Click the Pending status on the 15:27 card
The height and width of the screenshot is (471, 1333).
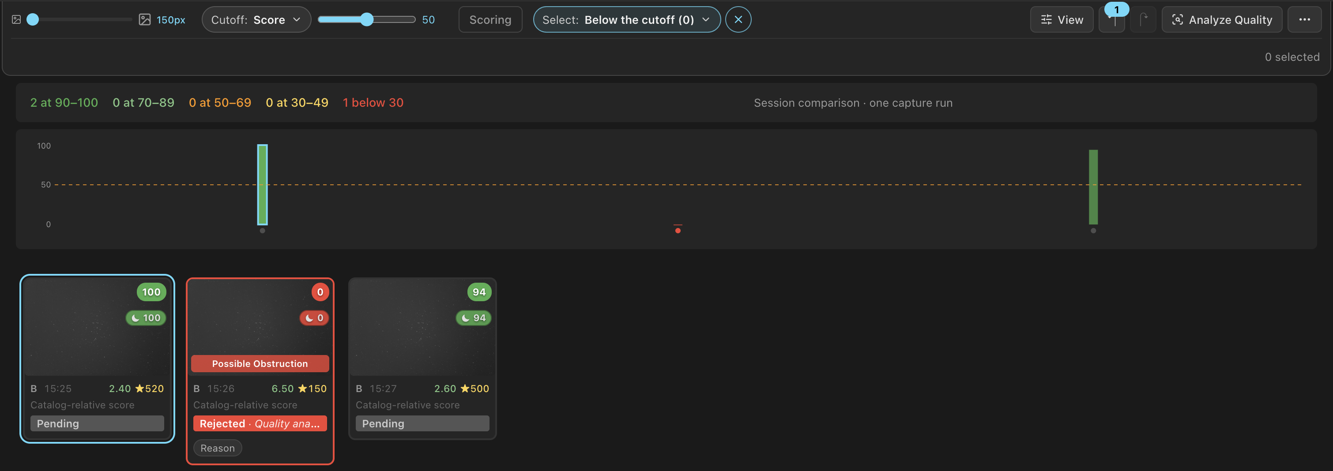tap(422, 423)
